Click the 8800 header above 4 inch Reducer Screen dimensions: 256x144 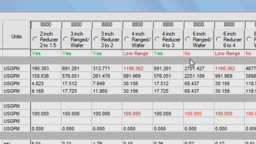click(x=168, y=25)
